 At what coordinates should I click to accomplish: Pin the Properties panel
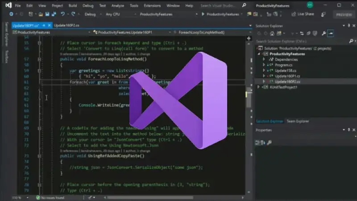point(349,130)
